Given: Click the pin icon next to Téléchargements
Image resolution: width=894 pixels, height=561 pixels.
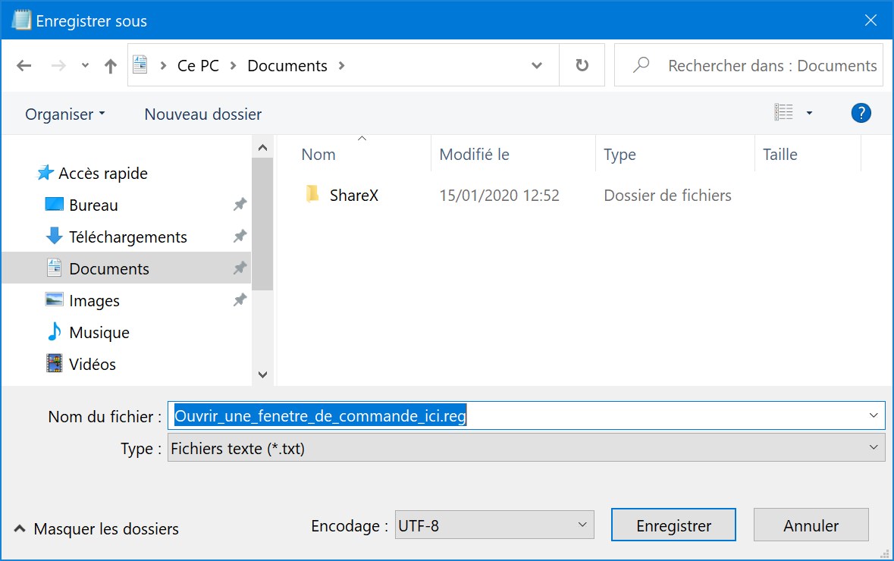Looking at the screenshot, I should (x=240, y=236).
